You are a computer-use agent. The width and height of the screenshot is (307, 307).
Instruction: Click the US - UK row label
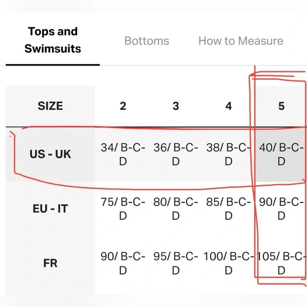(x=50, y=154)
